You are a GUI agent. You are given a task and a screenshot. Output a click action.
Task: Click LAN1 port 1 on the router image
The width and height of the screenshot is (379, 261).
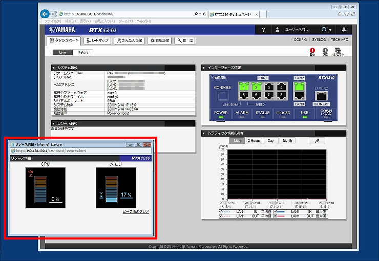point(244,86)
